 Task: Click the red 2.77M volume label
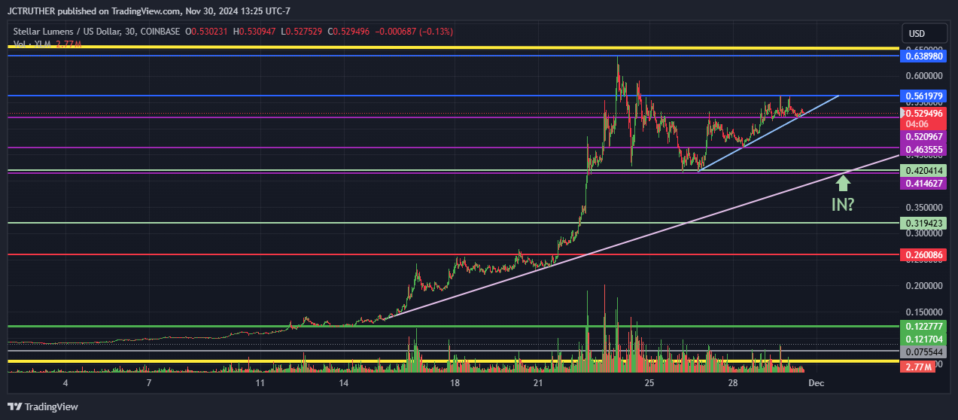(919, 367)
